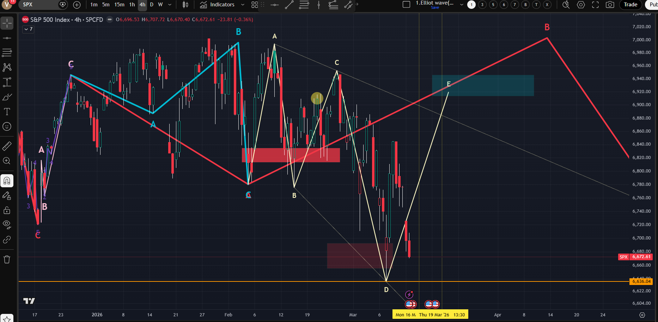Toggle stay in drawing mode
Screen dimensions: 658x322
click(7, 196)
